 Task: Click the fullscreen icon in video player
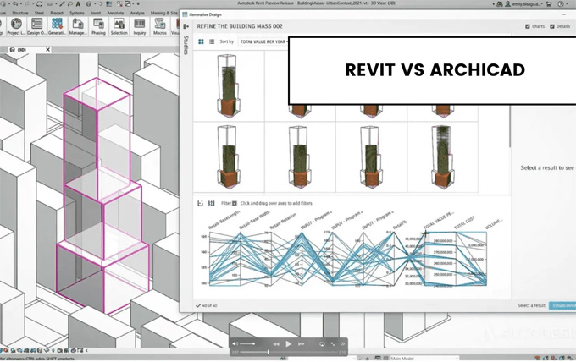coord(332,343)
